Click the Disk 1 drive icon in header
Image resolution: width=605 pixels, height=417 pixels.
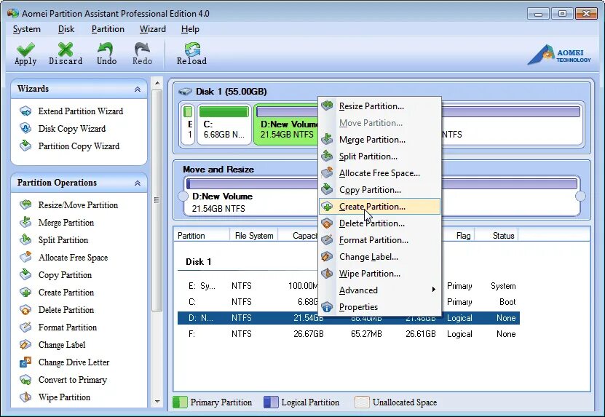pyautogui.click(x=185, y=92)
